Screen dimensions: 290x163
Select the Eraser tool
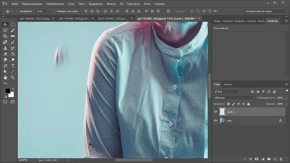5,54
